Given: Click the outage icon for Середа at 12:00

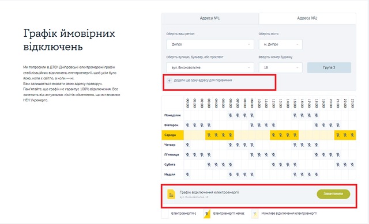Looking at the screenshot, I should click(273, 135).
